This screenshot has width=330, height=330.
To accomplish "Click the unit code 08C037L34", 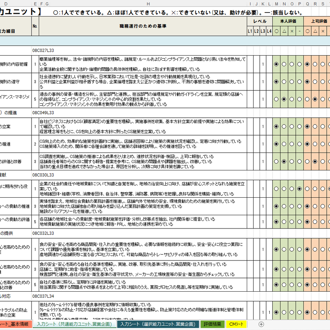I will coord(43,296).
